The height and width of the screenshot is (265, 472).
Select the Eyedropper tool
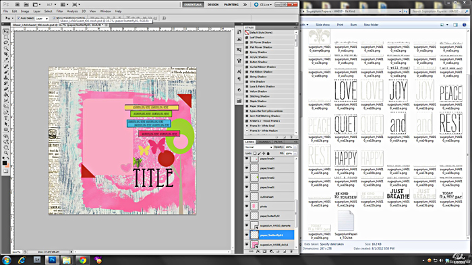click(5, 60)
